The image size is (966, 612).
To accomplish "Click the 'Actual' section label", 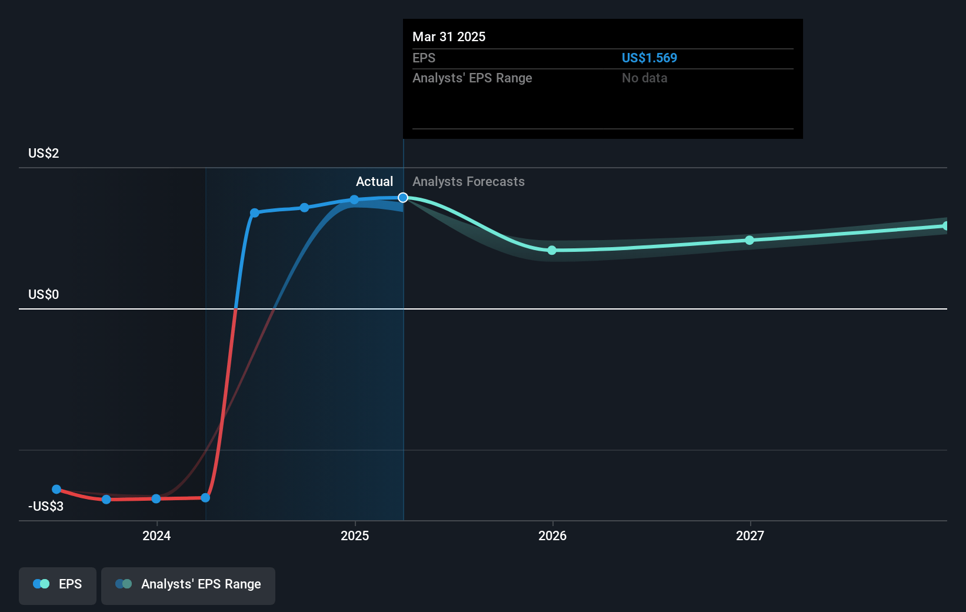I will 374,182.
